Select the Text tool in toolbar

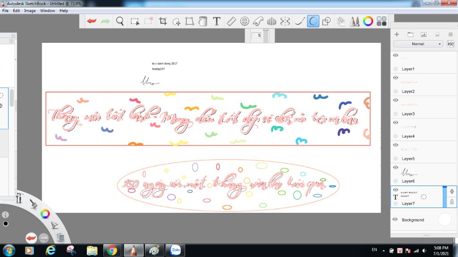pos(216,21)
